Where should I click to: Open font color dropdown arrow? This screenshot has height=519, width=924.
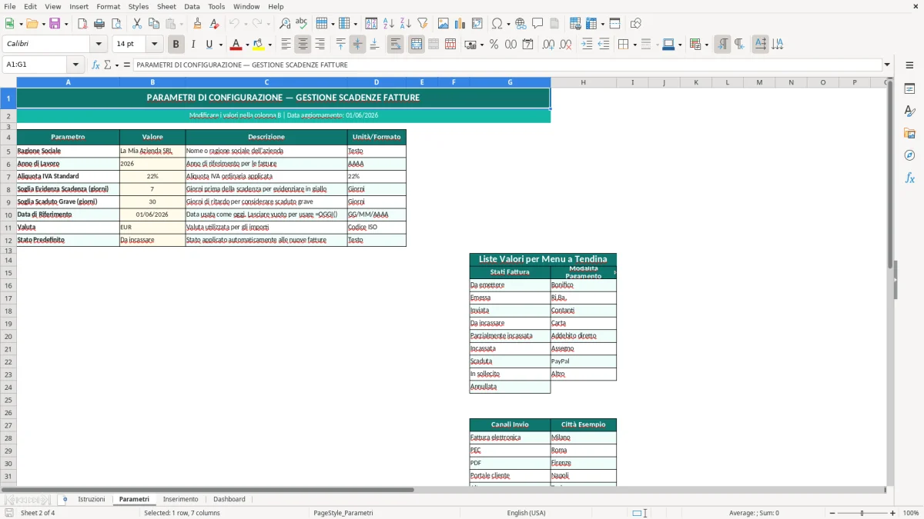pos(246,45)
